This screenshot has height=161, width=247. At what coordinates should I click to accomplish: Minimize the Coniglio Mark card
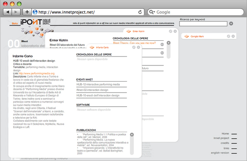pos(228,36)
